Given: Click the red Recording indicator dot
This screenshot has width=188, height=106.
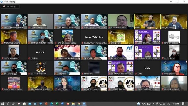Looking at the screenshot, I should [x=4, y=6].
